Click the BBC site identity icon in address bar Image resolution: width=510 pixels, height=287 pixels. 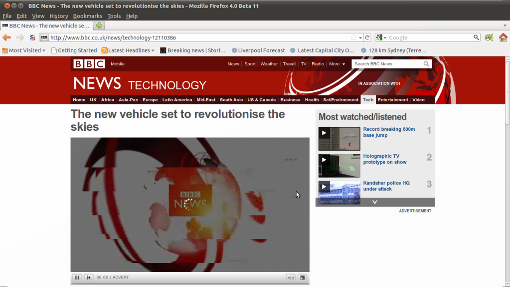pyautogui.click(x=44, y=37)
